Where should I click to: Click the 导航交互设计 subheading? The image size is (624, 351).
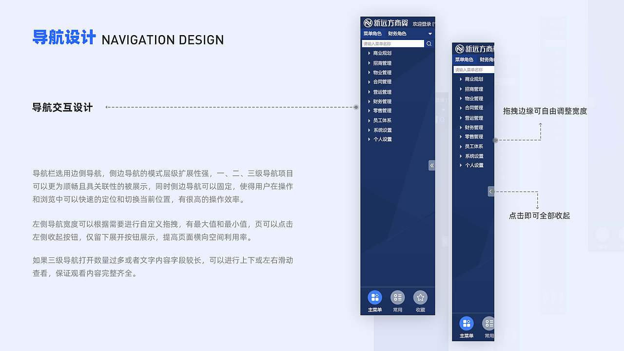tap(62, 108)
